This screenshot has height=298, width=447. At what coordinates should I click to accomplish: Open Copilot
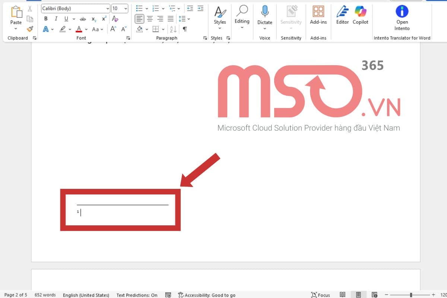[361, 15]
